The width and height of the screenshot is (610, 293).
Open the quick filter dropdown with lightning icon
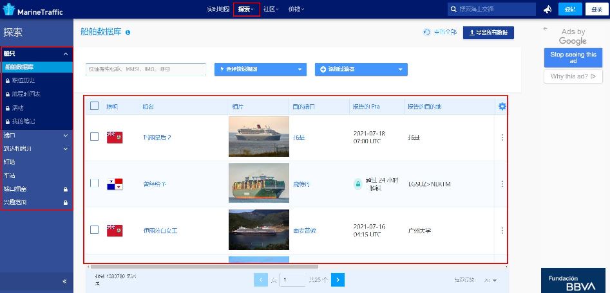tap(260, 69)
